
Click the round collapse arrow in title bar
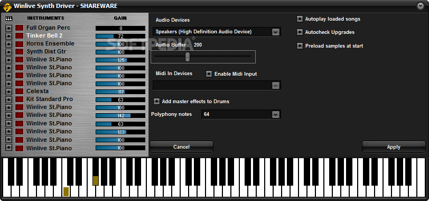coord(420,6)
